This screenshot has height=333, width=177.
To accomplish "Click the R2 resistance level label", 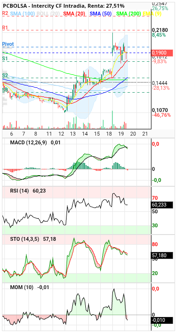I will [5, 14].
